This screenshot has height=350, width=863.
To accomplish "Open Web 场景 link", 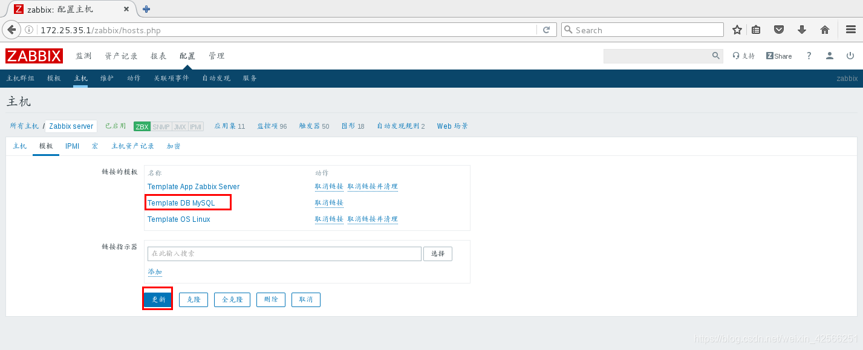I will (x=452, y=126).
